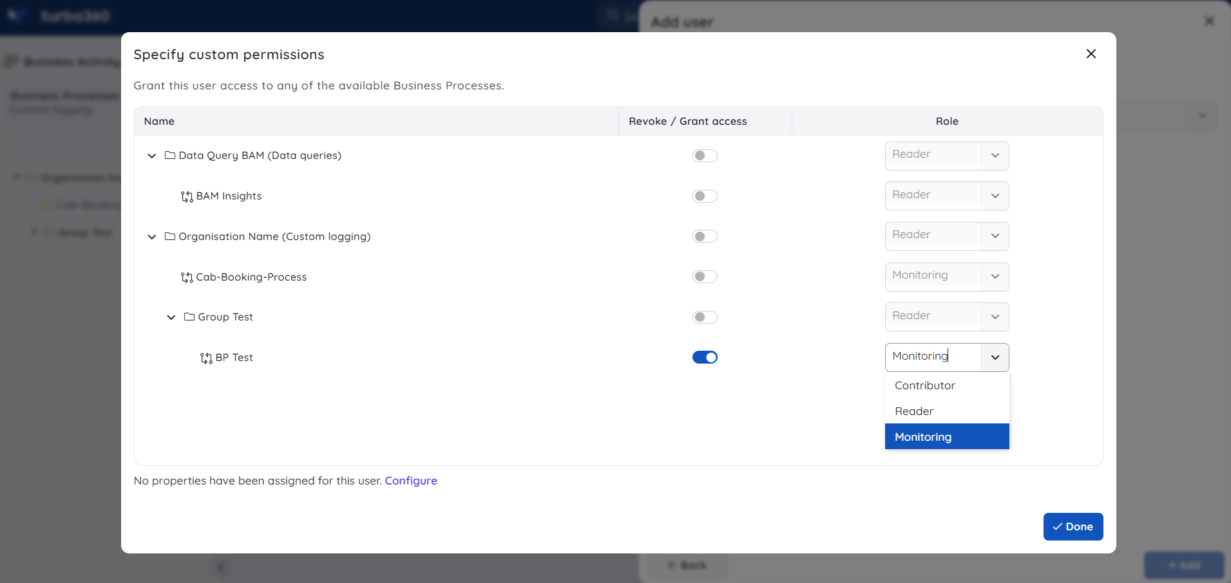Enable access for Cab-Booking-Process

tap(705, 277)
